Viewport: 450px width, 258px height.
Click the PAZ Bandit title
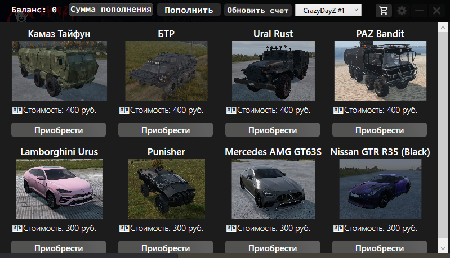point(380,34)
